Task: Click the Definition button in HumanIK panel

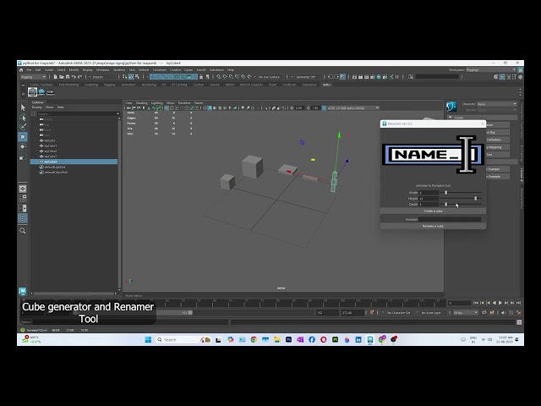Action: tap(498, 140)
